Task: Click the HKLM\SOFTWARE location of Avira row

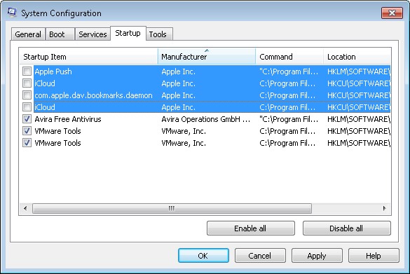Action: point(359,119)
